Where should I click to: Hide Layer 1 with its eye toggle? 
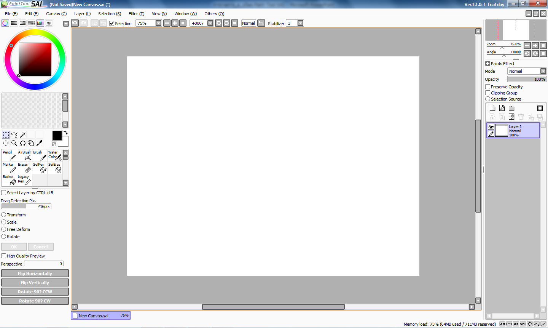click(x=491, y=126)
